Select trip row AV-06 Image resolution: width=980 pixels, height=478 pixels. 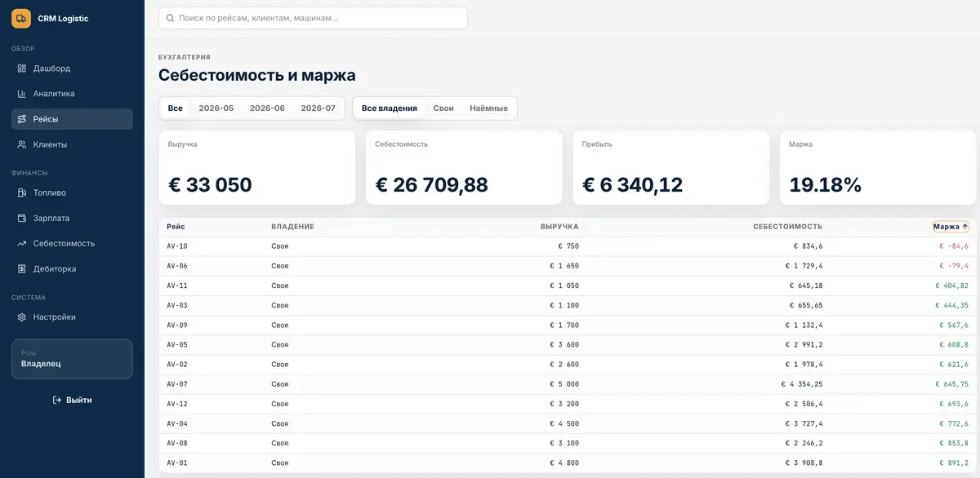pyautogui.click(x=568, y=266)
